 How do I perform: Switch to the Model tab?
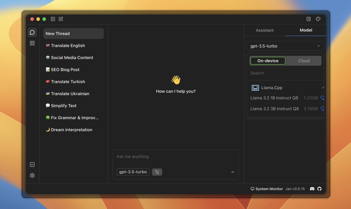[x=306, y=30]
